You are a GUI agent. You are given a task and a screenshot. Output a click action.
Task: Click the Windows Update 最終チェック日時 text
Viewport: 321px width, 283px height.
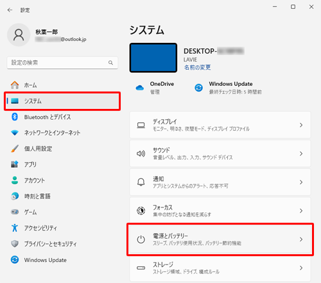235,92
